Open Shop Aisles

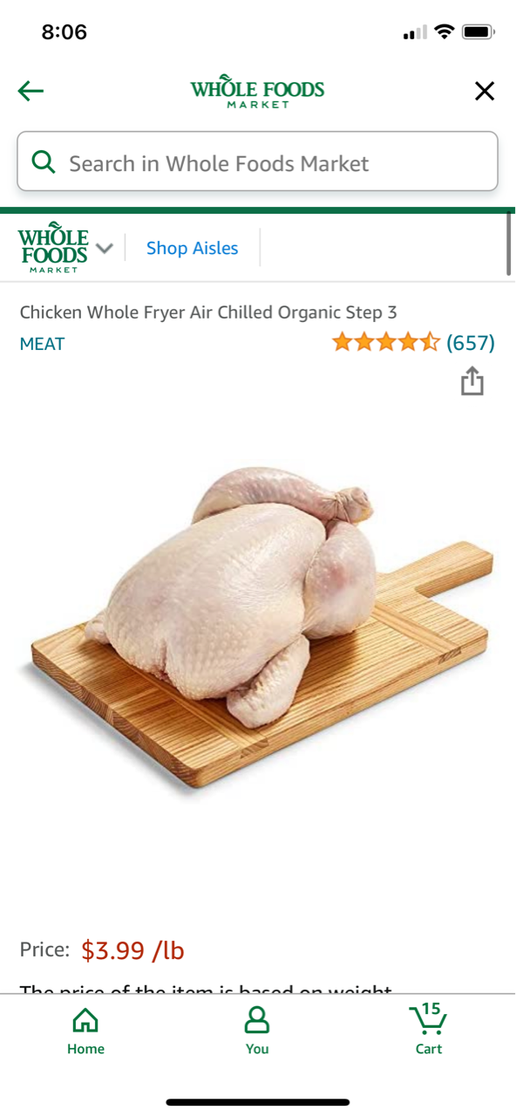pos(192,248)
